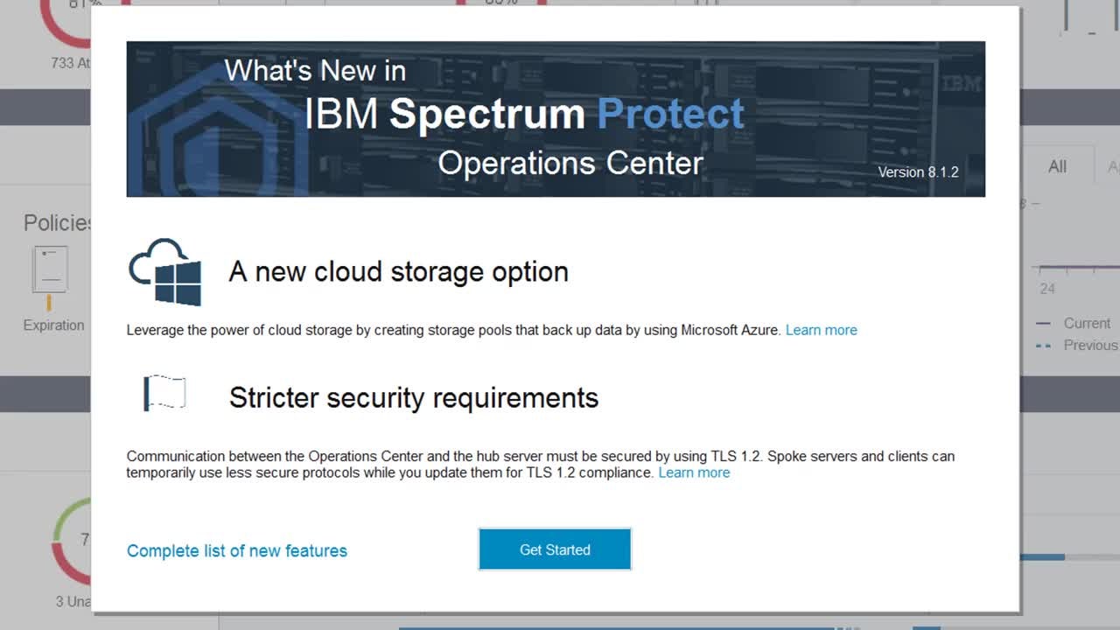Viewport: 1120px width, 630px height.
Task: Click Learn more about Azure storage pools
Action: coord(821,330)
